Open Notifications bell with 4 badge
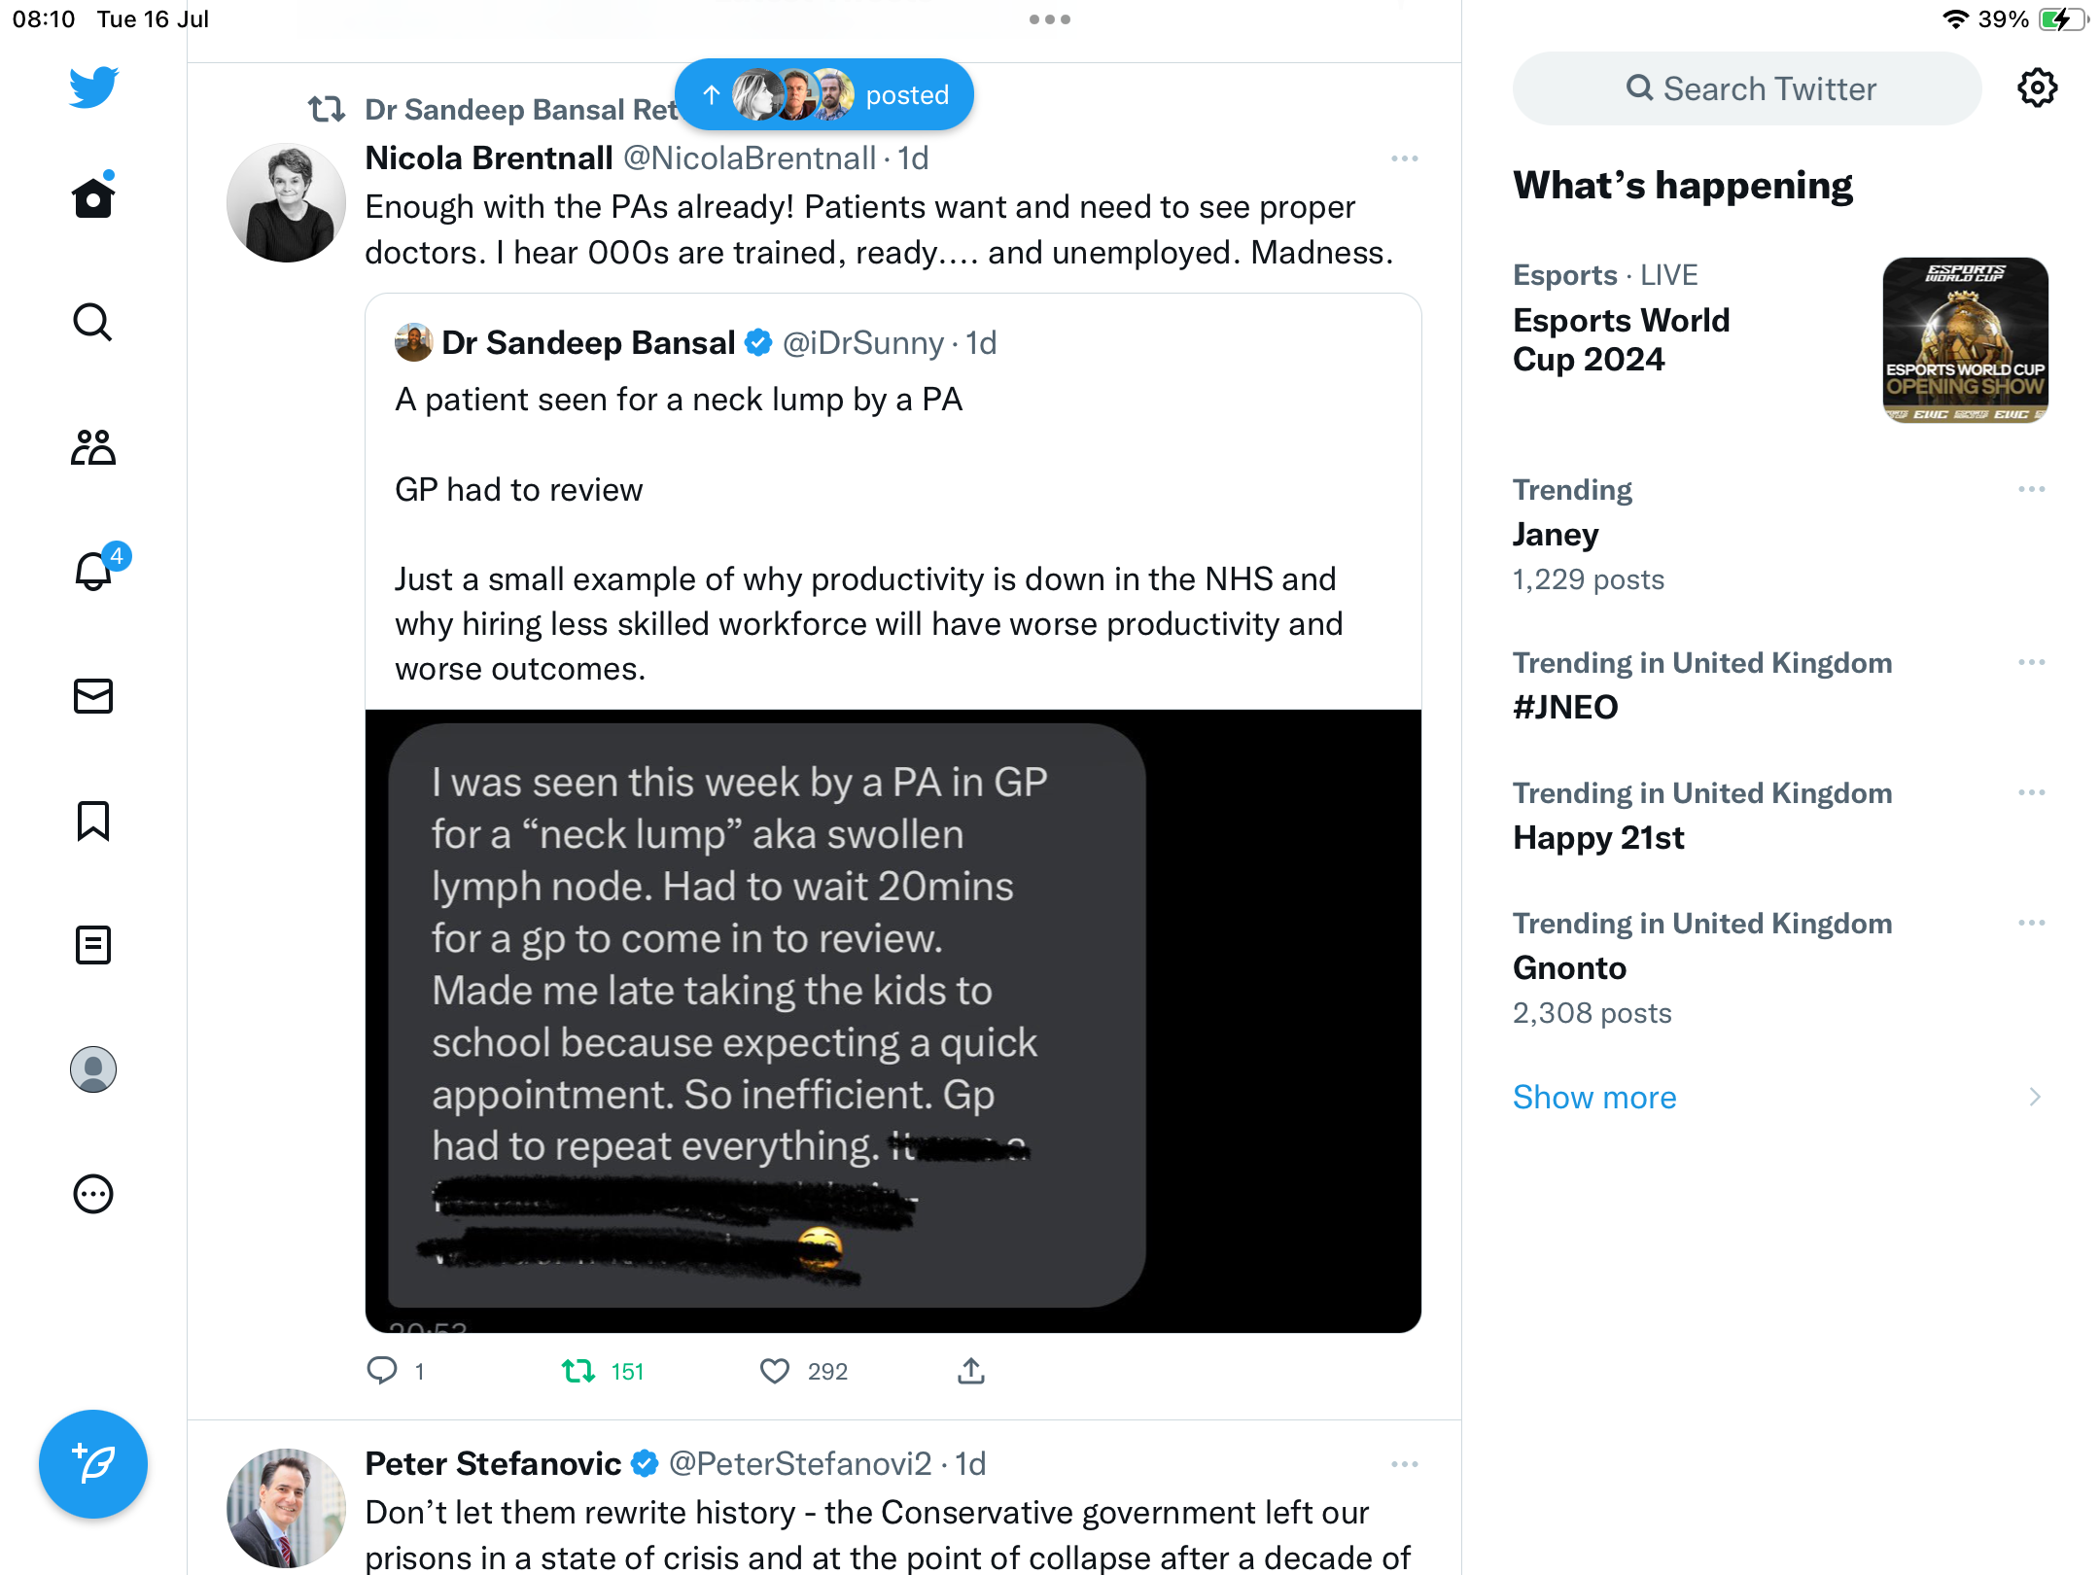The height and width of the screenshot is (1575, 2100). pyautogui.click(x=94, y=571)
